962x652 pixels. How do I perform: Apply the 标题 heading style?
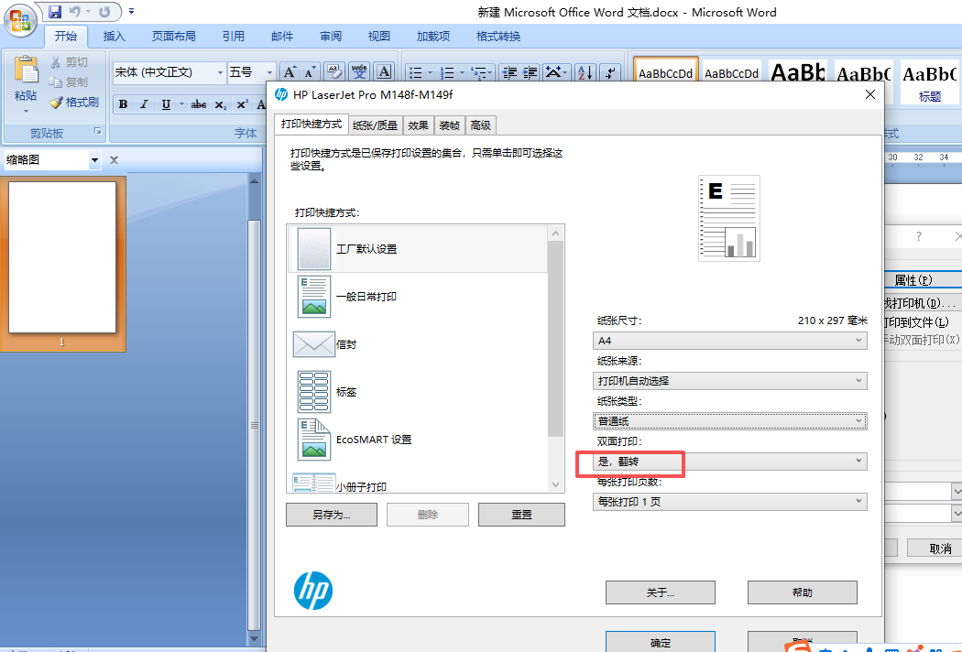(929, 81)
